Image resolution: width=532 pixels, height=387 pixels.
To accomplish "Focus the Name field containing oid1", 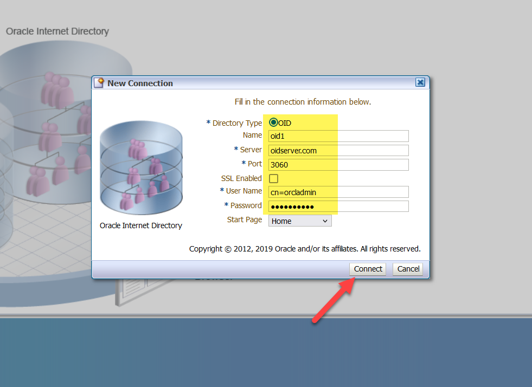I will coord(338,136).
